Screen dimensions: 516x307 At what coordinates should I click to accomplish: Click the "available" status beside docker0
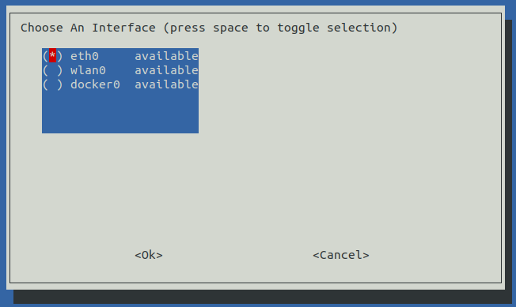[x=166, y=84]
